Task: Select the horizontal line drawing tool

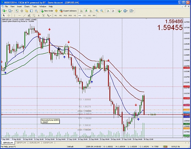Action: (20, 16)
